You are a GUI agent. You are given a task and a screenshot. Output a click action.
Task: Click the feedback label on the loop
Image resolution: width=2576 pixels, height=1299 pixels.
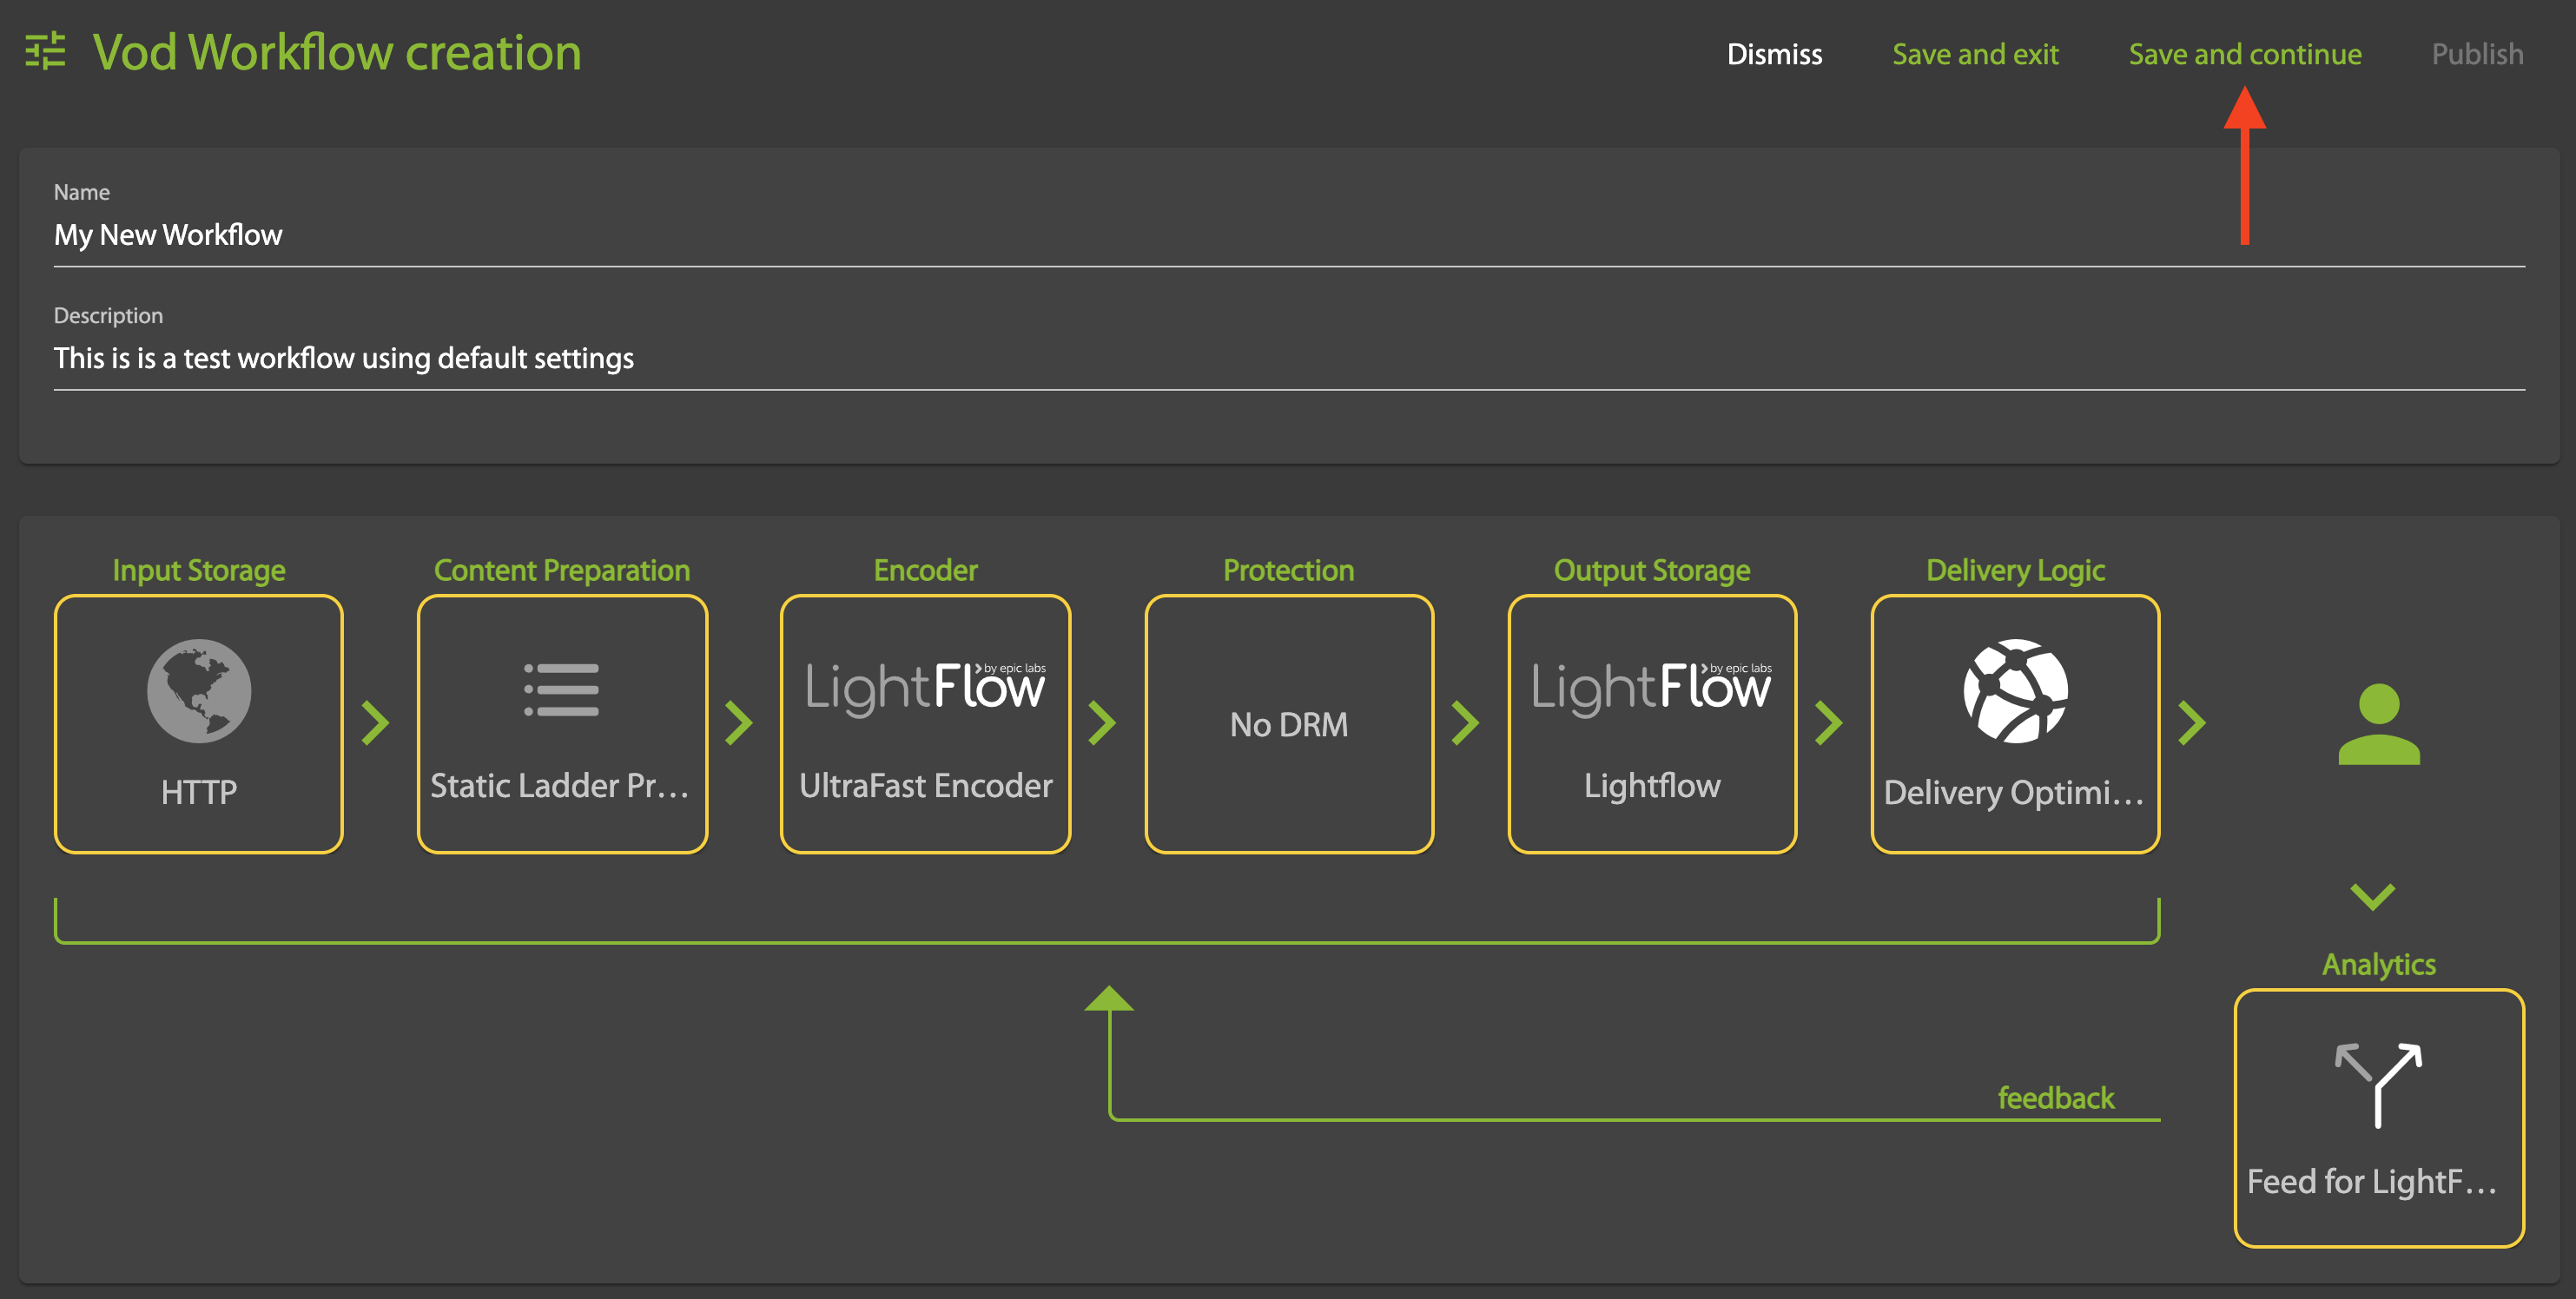click(2055, 1098)
